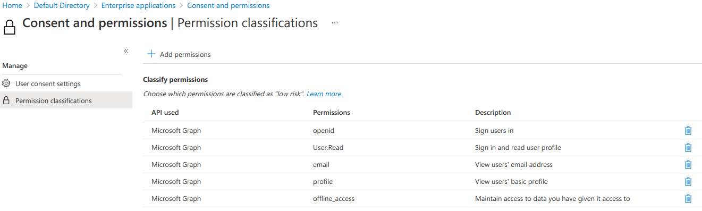Remove the email permission via trash icon
The height and width of the screenshot is (211, 702).
coord(688,165)
